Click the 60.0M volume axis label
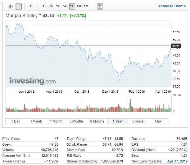Viewport: 190px width, 165px height. tap(177, 95)
